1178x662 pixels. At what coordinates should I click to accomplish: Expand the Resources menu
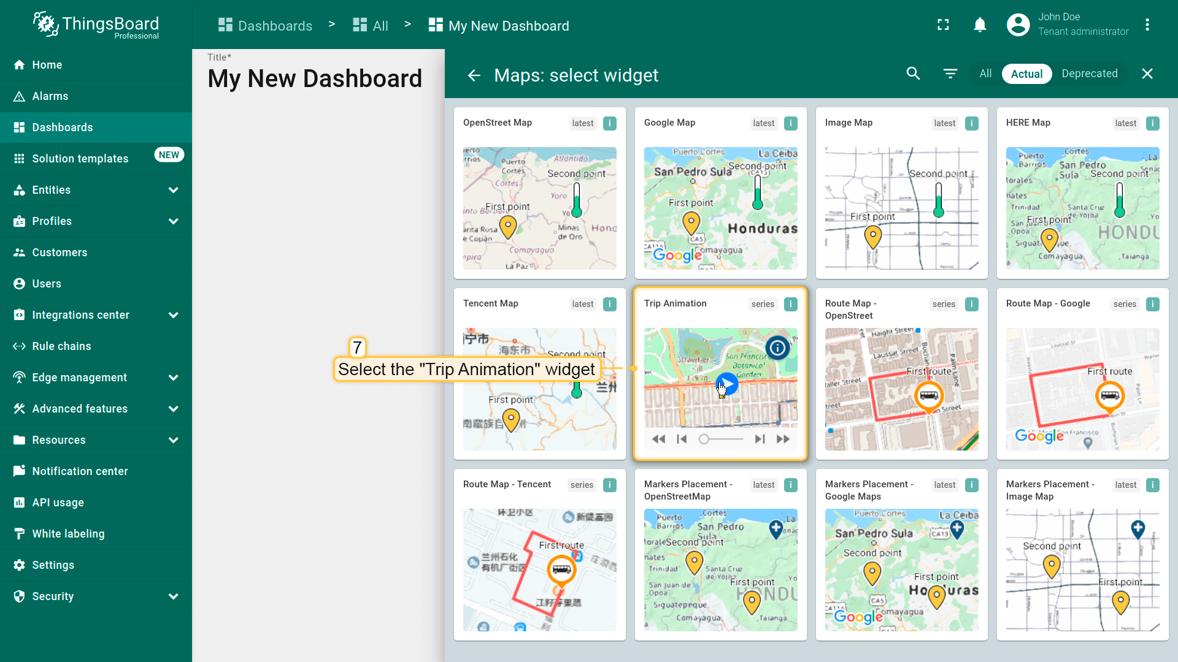[96, 440]
